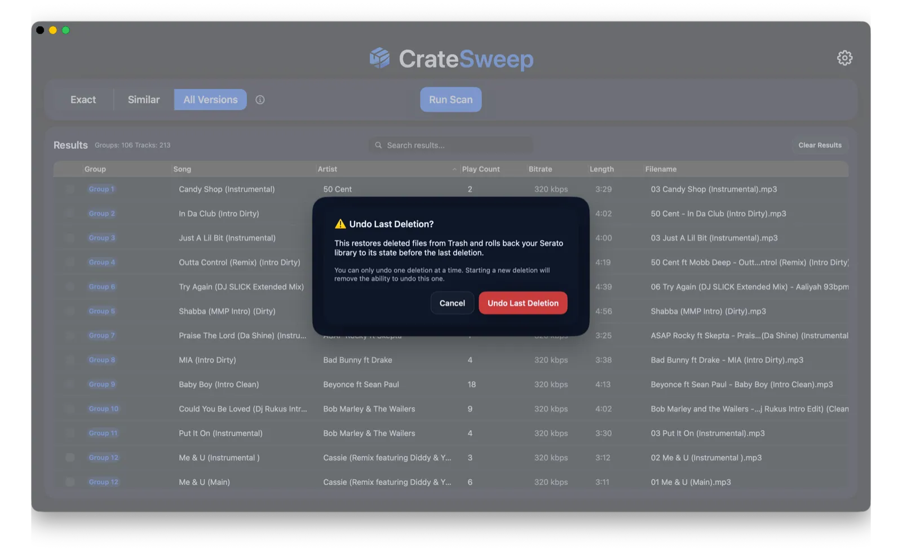
Task: Click artist Bad Bunny ft Drake
Action: pyautogui.click(x=357, y=360)
